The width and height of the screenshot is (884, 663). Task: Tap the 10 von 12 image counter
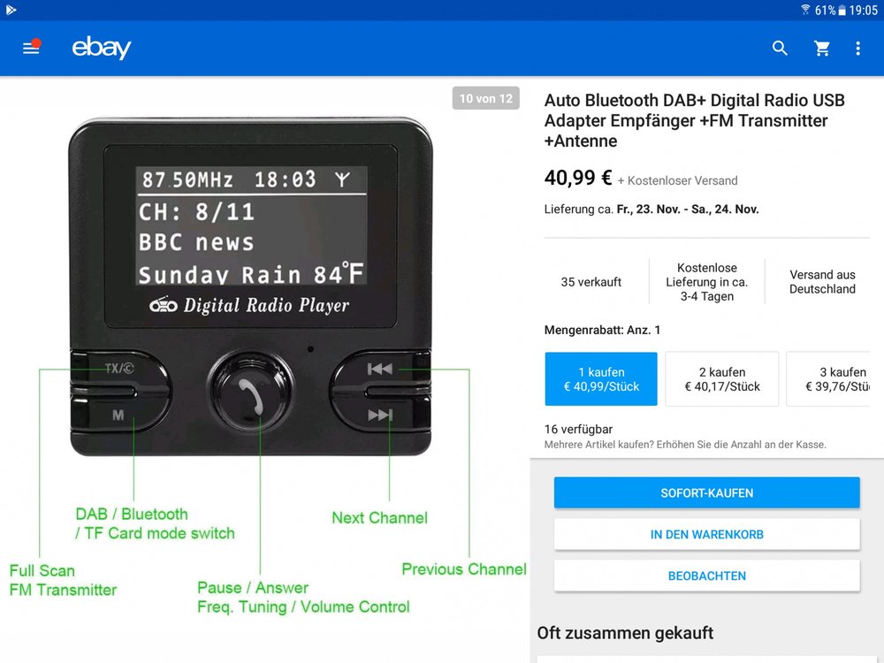(486, 98)
